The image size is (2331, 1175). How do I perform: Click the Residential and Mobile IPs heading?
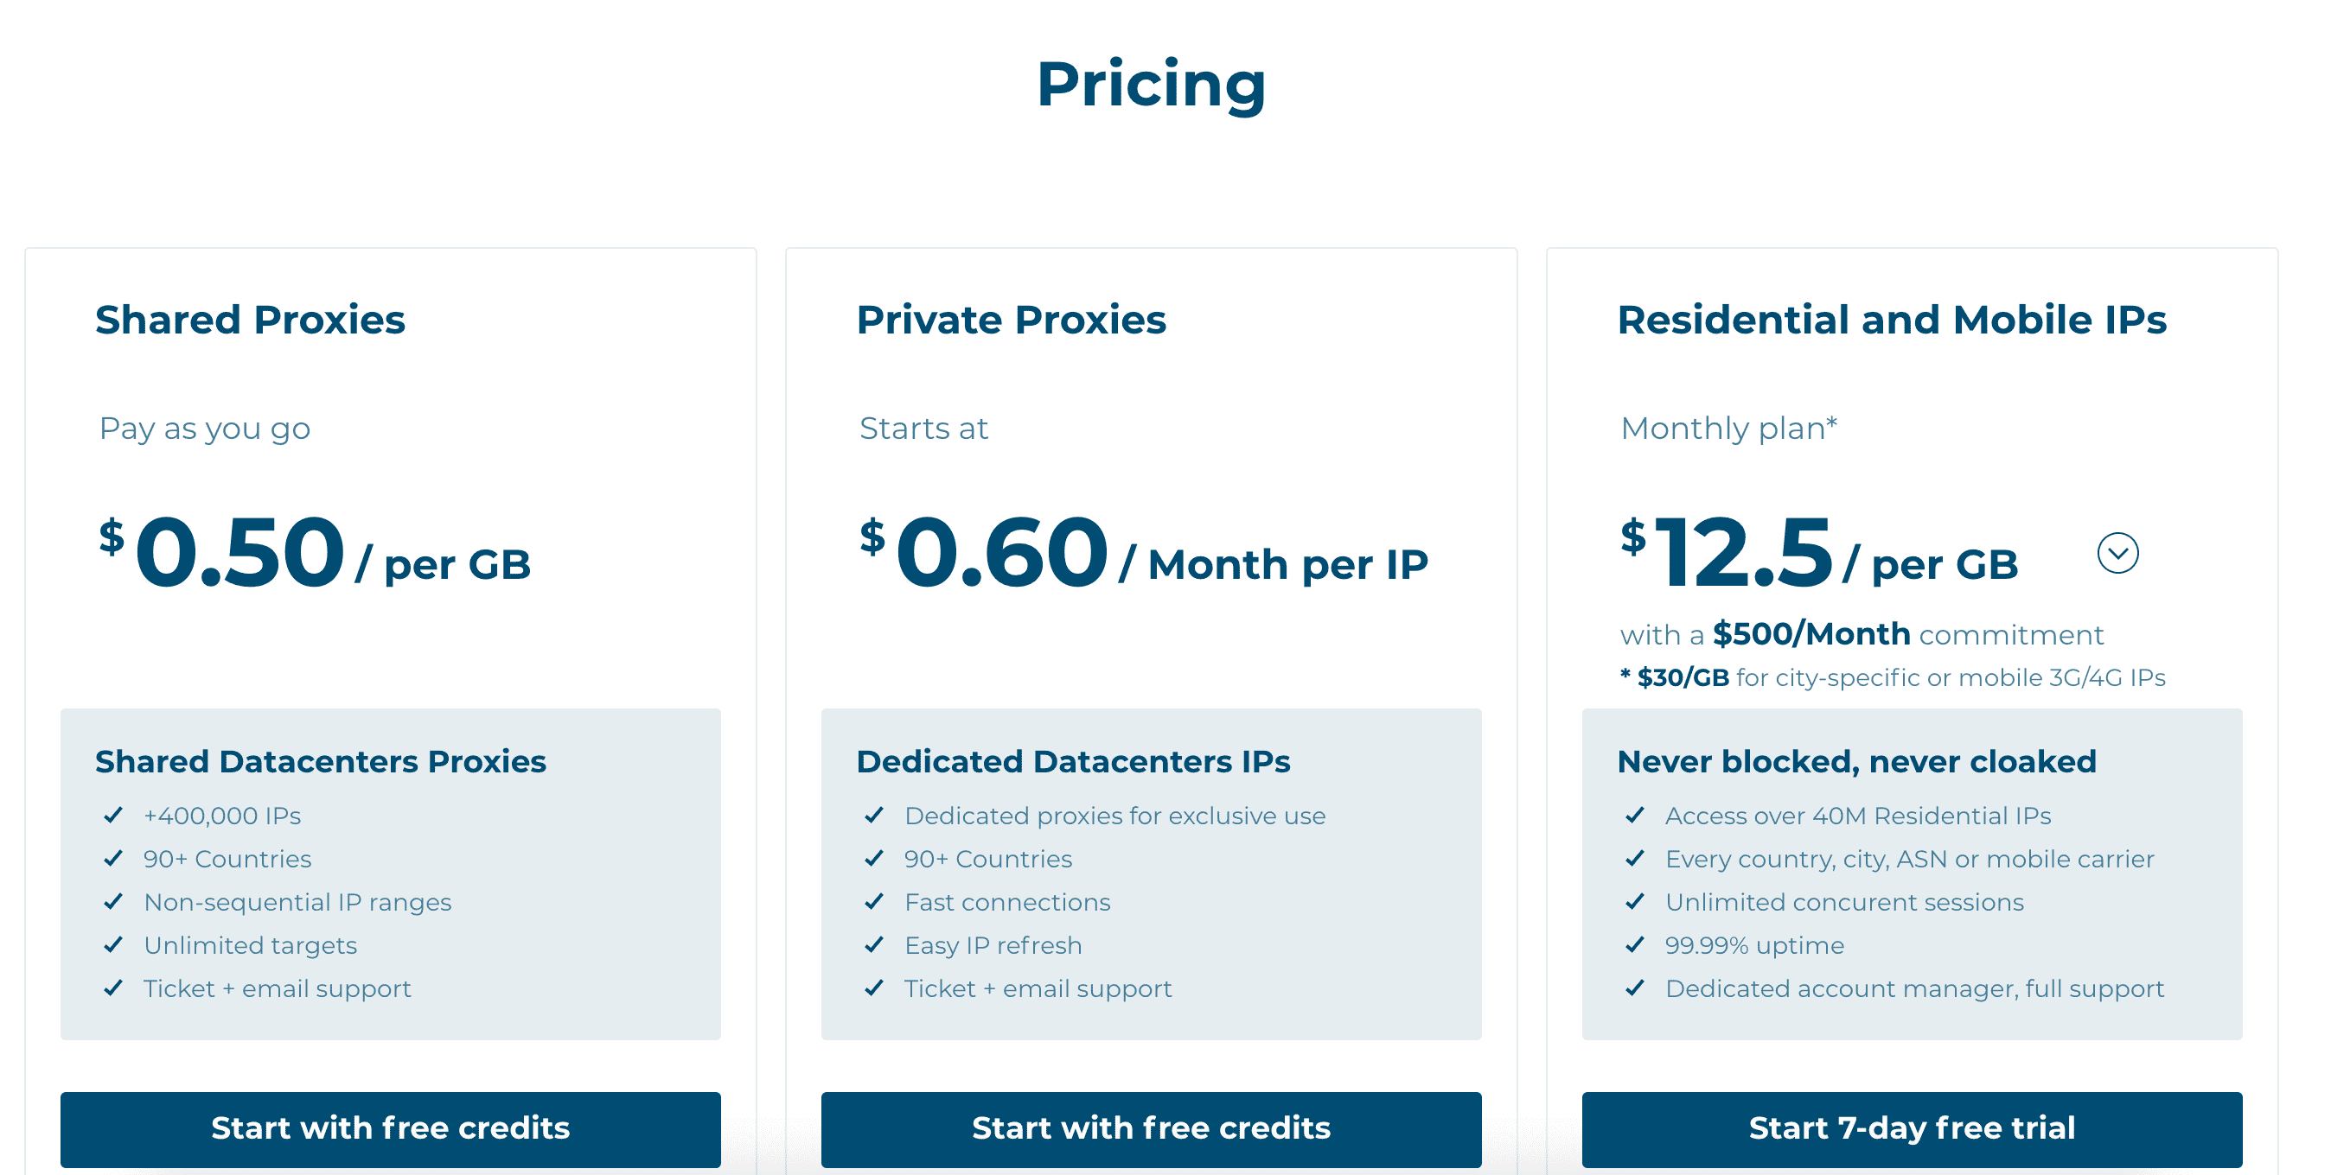click(x=1892, y=320)
